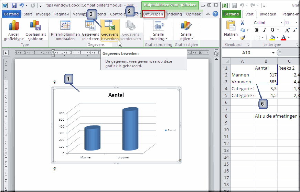Image resolution: width=300 pixels, height=192 pixels.
Task: Cut selection with scissors icon
Action: (x=242, y=23)
